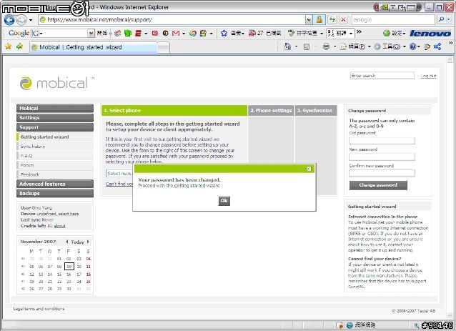Close the password changed dialog with X
The height and width of the screenshot is (331, 456).
[309, 169]
